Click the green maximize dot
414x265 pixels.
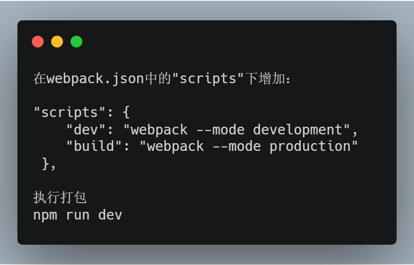click(x=76, y=42)
